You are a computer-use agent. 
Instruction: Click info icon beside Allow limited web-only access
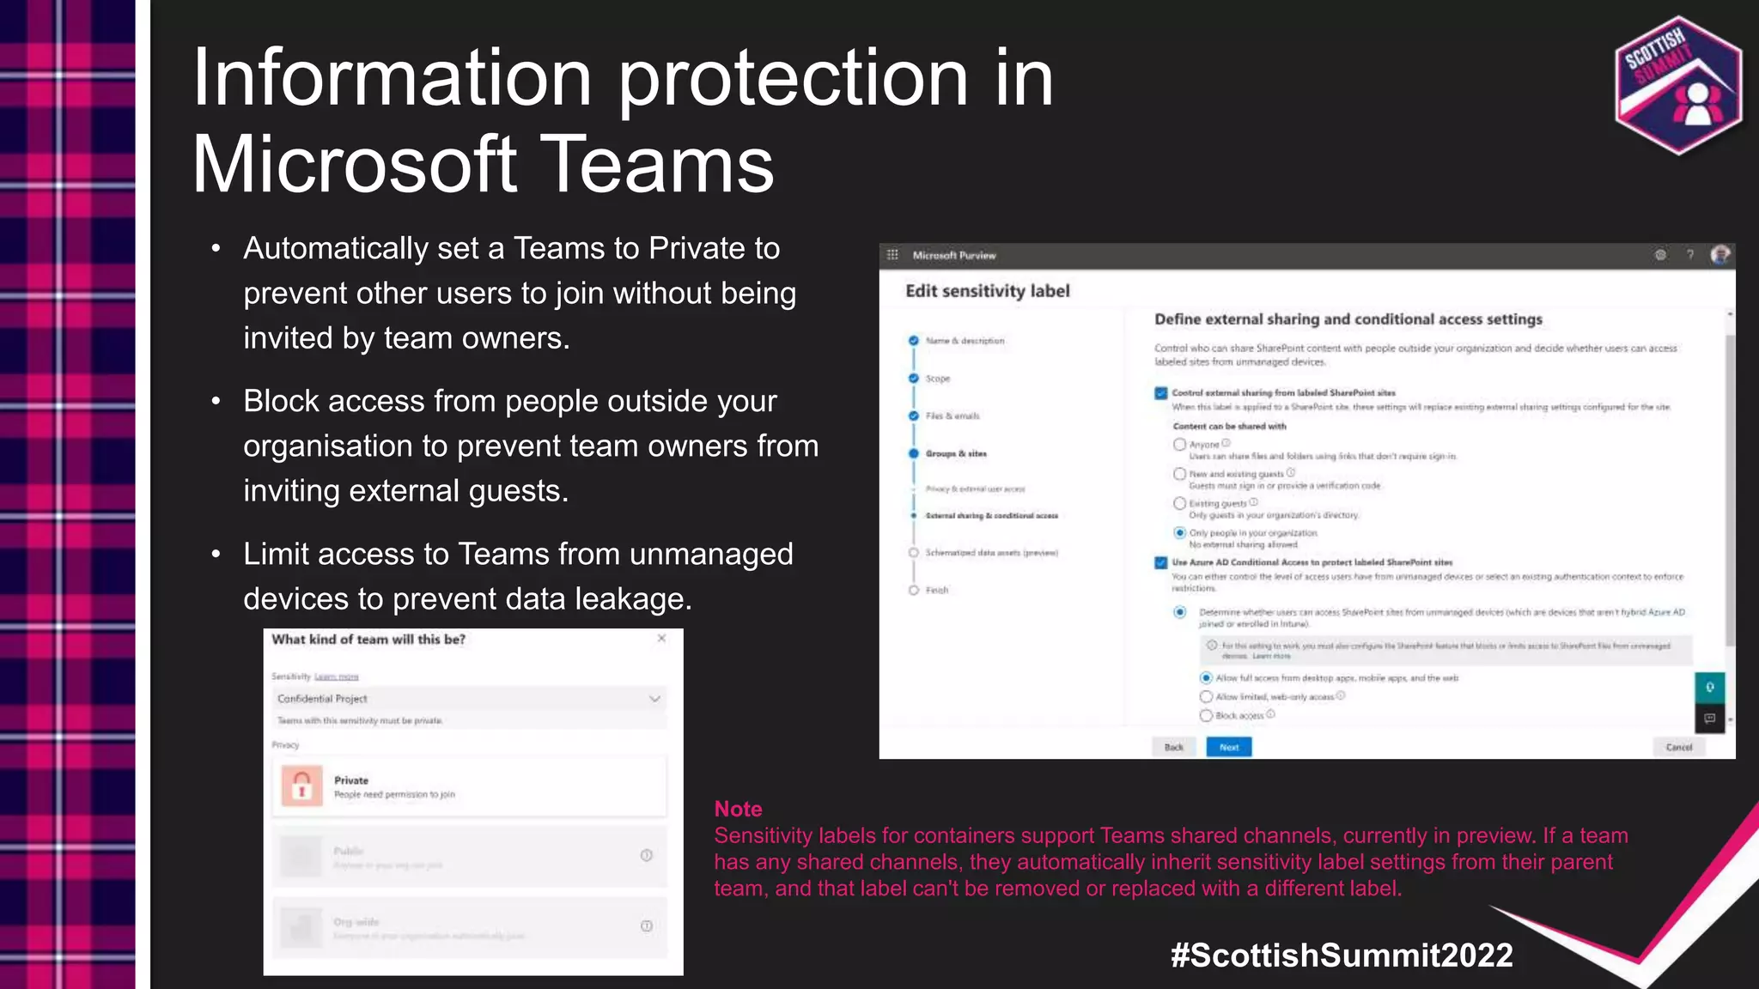pos(1341,695)
